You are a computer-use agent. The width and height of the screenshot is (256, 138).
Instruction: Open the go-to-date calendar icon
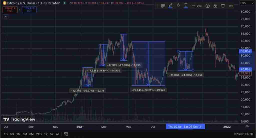(x=66, y=134)
